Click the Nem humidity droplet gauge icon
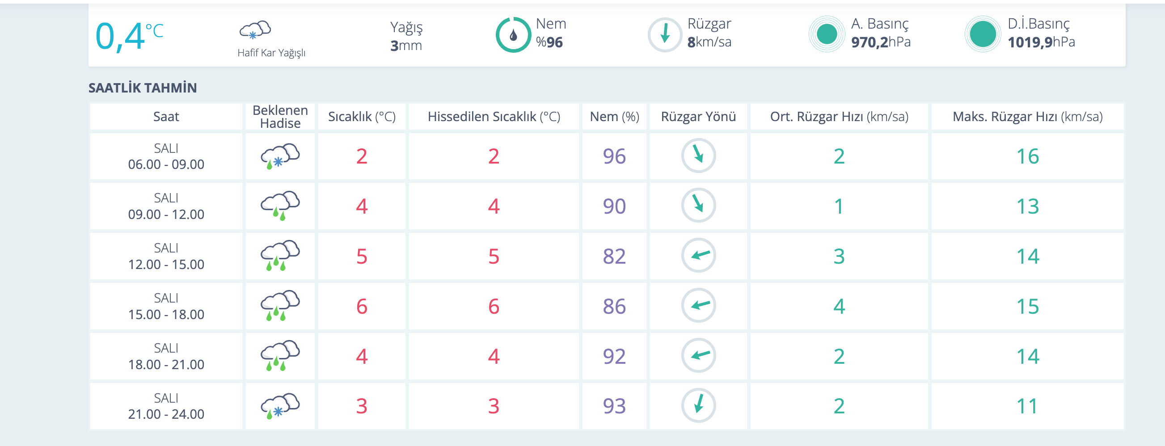 [x=513, y=35]
